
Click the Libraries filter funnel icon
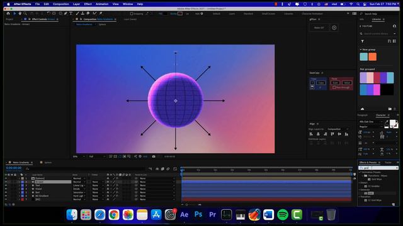click(x=363, y=41)
